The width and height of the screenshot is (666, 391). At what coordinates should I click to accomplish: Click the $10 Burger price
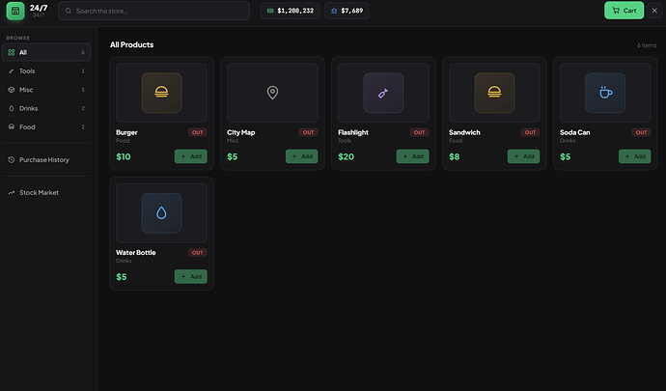pos(124,156)
